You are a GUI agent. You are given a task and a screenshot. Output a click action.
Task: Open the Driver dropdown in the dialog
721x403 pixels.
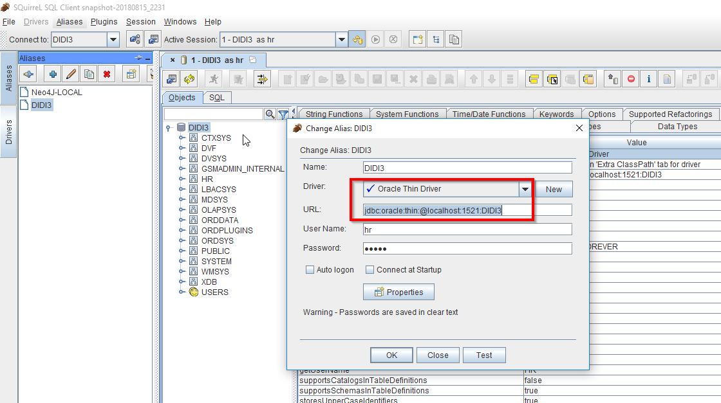(x=525, y=190)
